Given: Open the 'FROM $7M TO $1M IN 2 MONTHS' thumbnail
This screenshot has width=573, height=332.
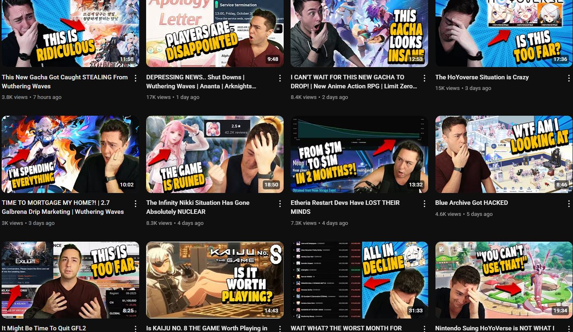Looking at the screenshot, I should click(359, 154).
